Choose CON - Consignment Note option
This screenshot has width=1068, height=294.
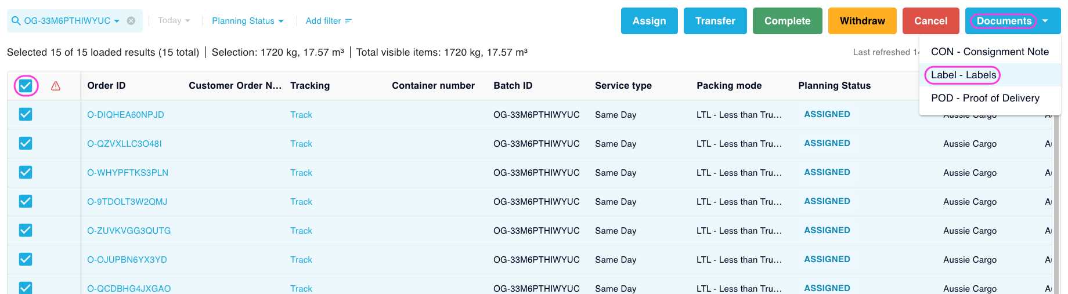pyautogui.click(x=990, y=52)
